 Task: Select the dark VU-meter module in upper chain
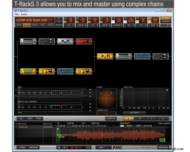(47, 41)
